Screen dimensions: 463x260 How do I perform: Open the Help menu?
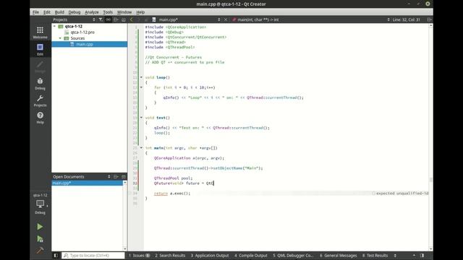pyautogui.click(x=140, y=12)
